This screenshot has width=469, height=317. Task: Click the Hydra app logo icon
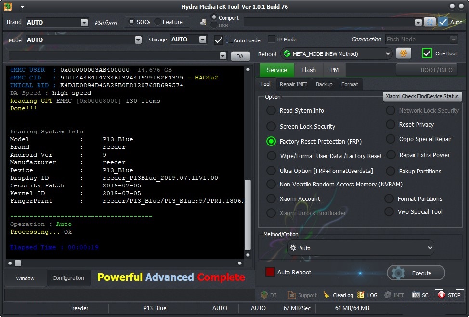[8, 6]
